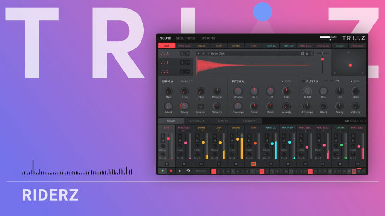Click the orange pad icon under TOM channel
Image resolution: width=385 pixels, height=216 pixels.
point(254,164)
